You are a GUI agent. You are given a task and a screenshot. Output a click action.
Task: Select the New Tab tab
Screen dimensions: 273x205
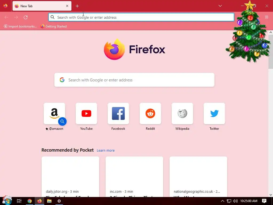pos(42,6)
